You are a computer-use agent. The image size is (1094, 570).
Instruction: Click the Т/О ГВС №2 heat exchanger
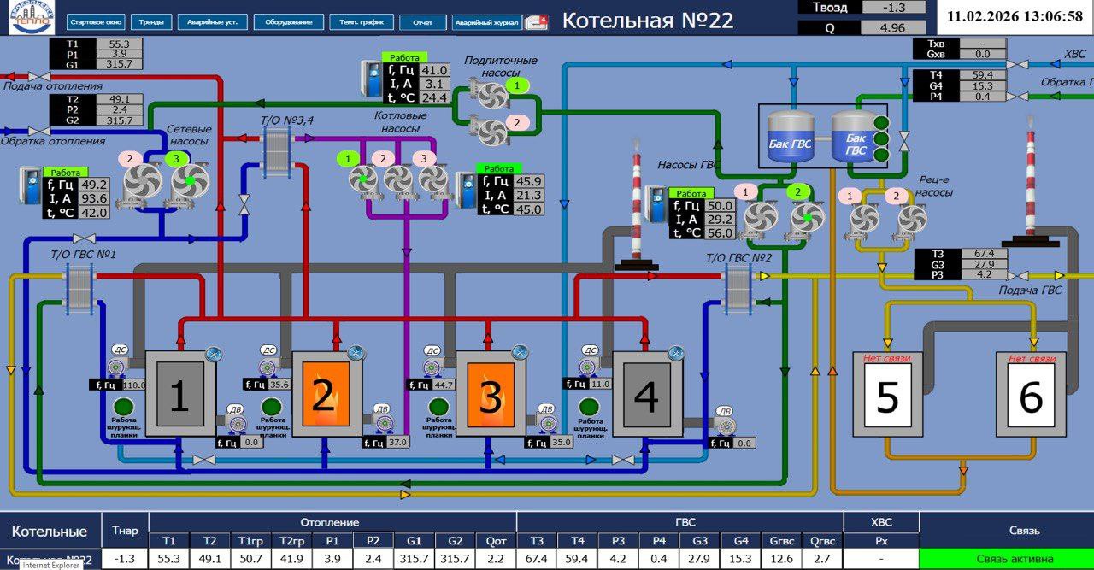click(738, 284)
